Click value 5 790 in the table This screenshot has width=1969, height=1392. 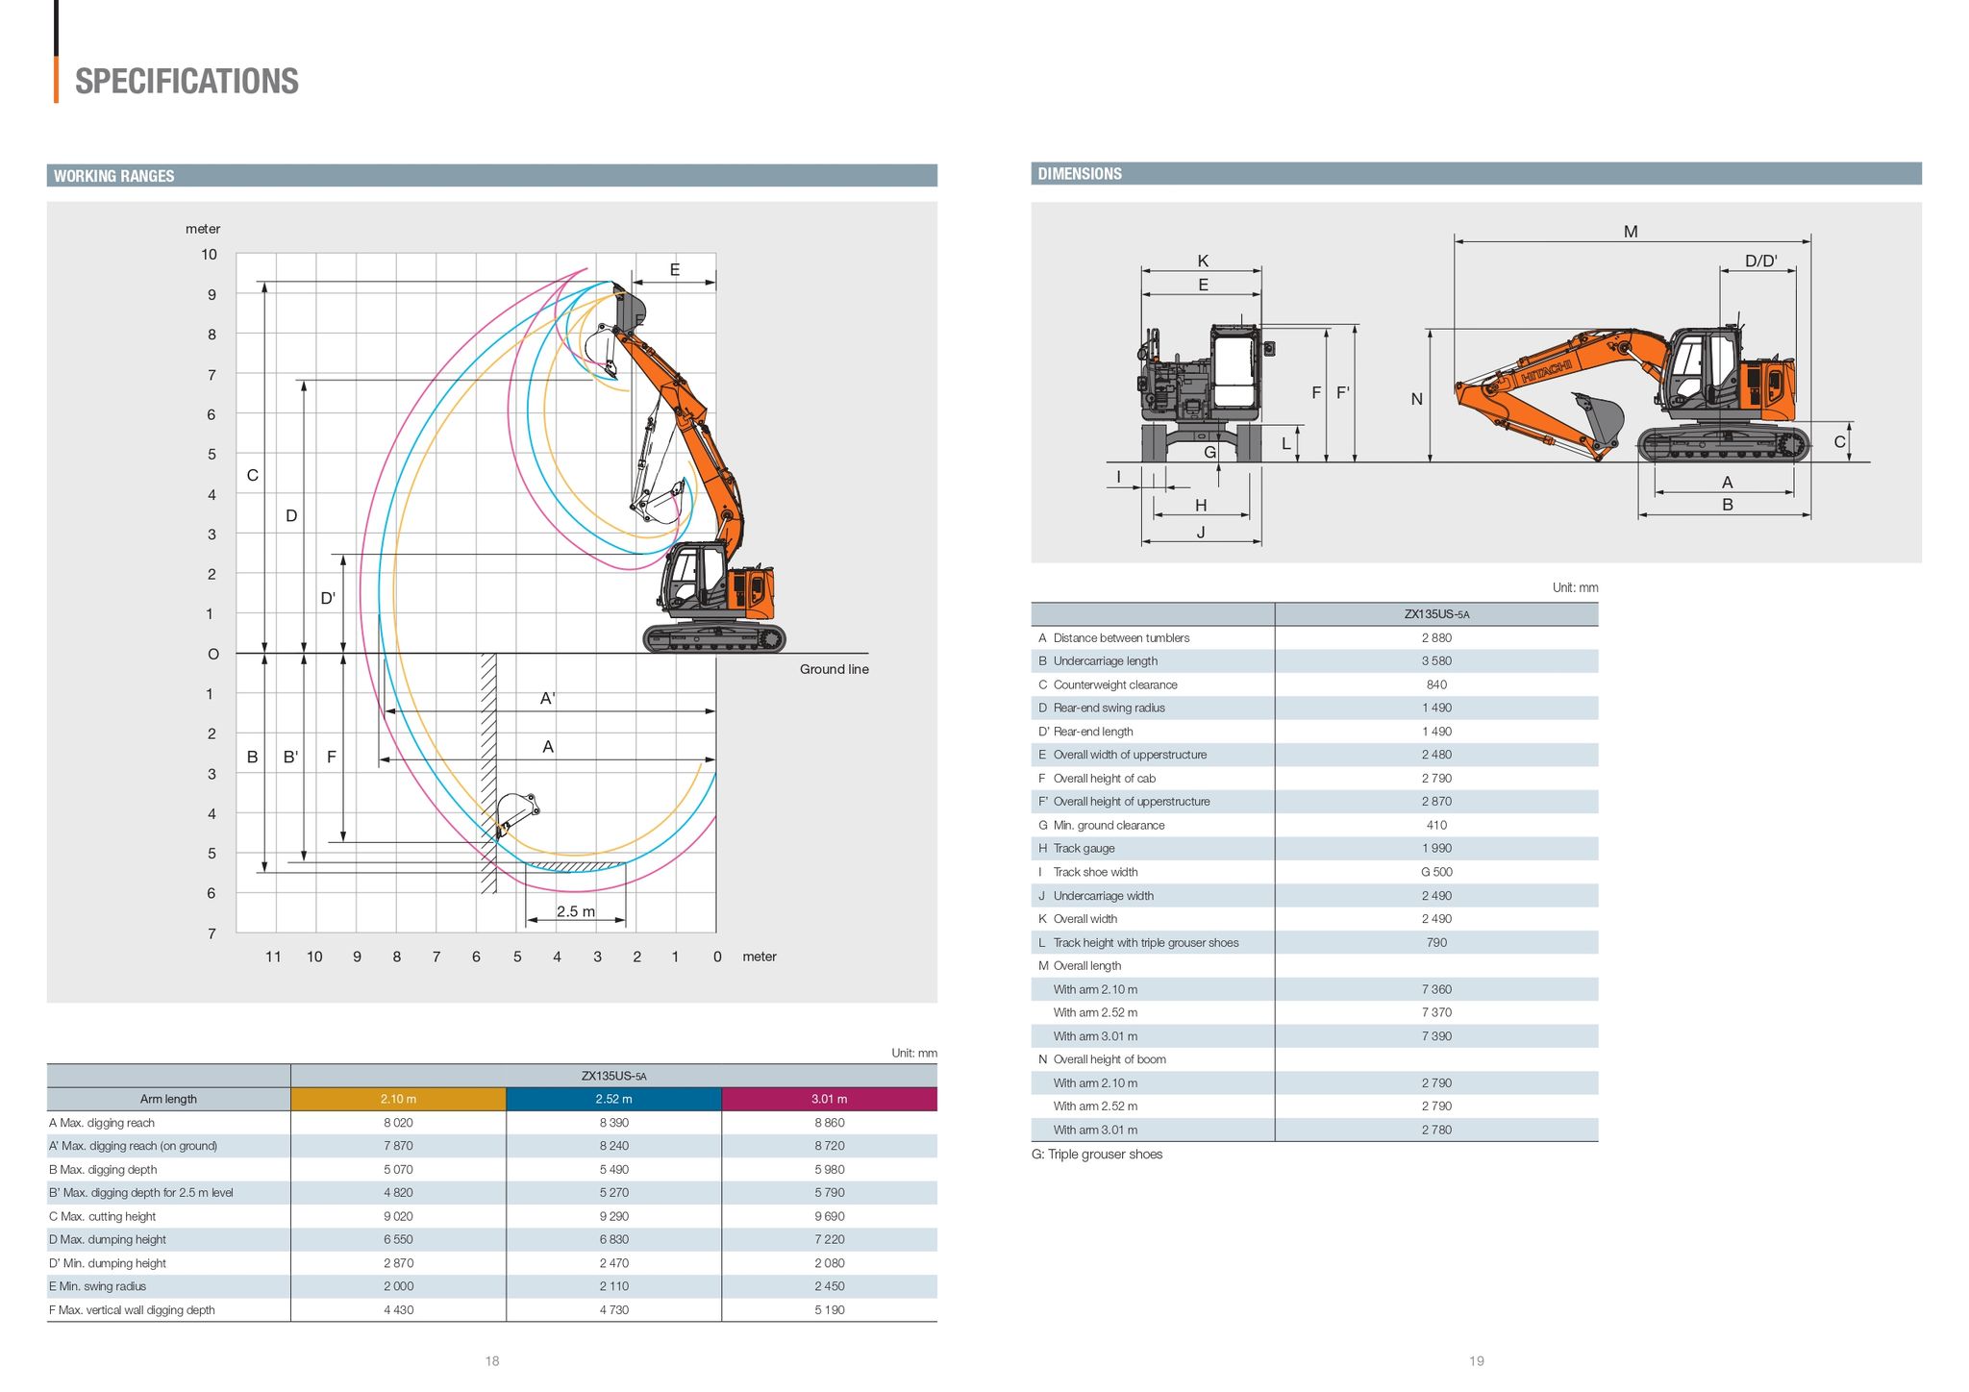click(829, 1193)
